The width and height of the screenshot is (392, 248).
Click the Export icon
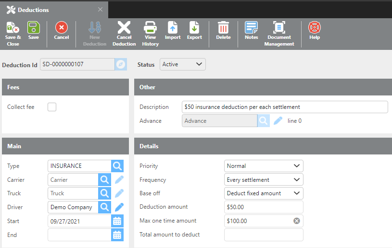point(194,28)
